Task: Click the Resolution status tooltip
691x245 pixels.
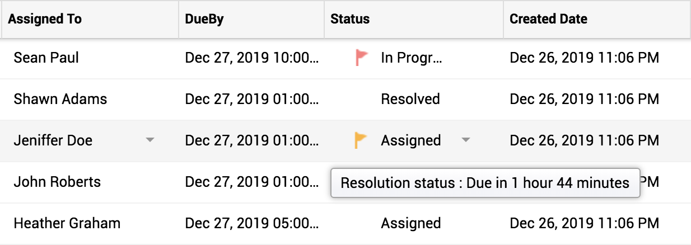Action: point(485,183)
